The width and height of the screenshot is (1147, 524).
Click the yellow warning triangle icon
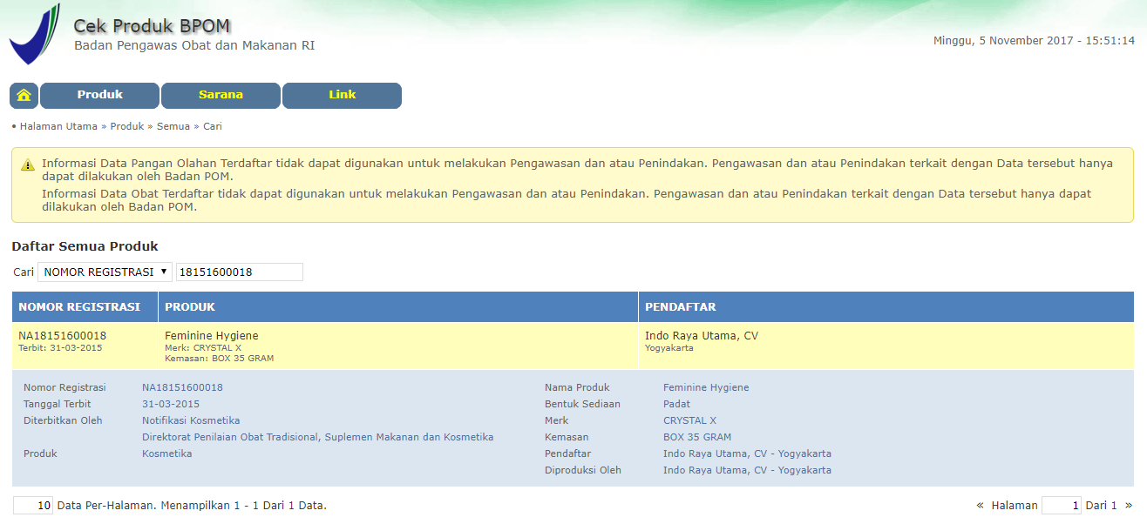28,165
